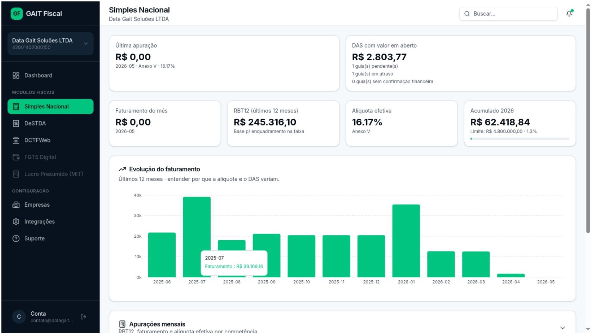Click the Dashboard grid icon
This screenshot has height=335, width=591.
click(16, 75)
